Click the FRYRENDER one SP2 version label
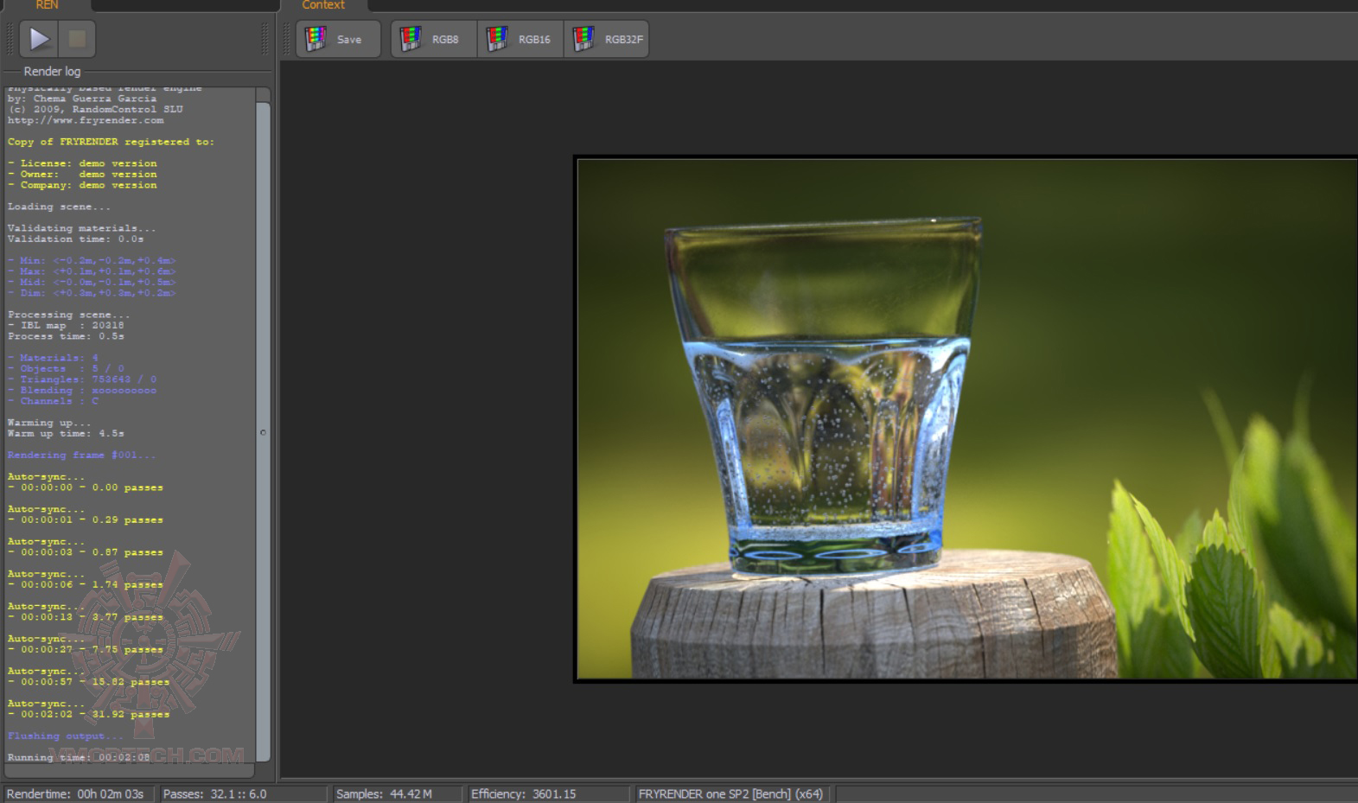Viewport: 1358px width, 803px height. point(730,793)
